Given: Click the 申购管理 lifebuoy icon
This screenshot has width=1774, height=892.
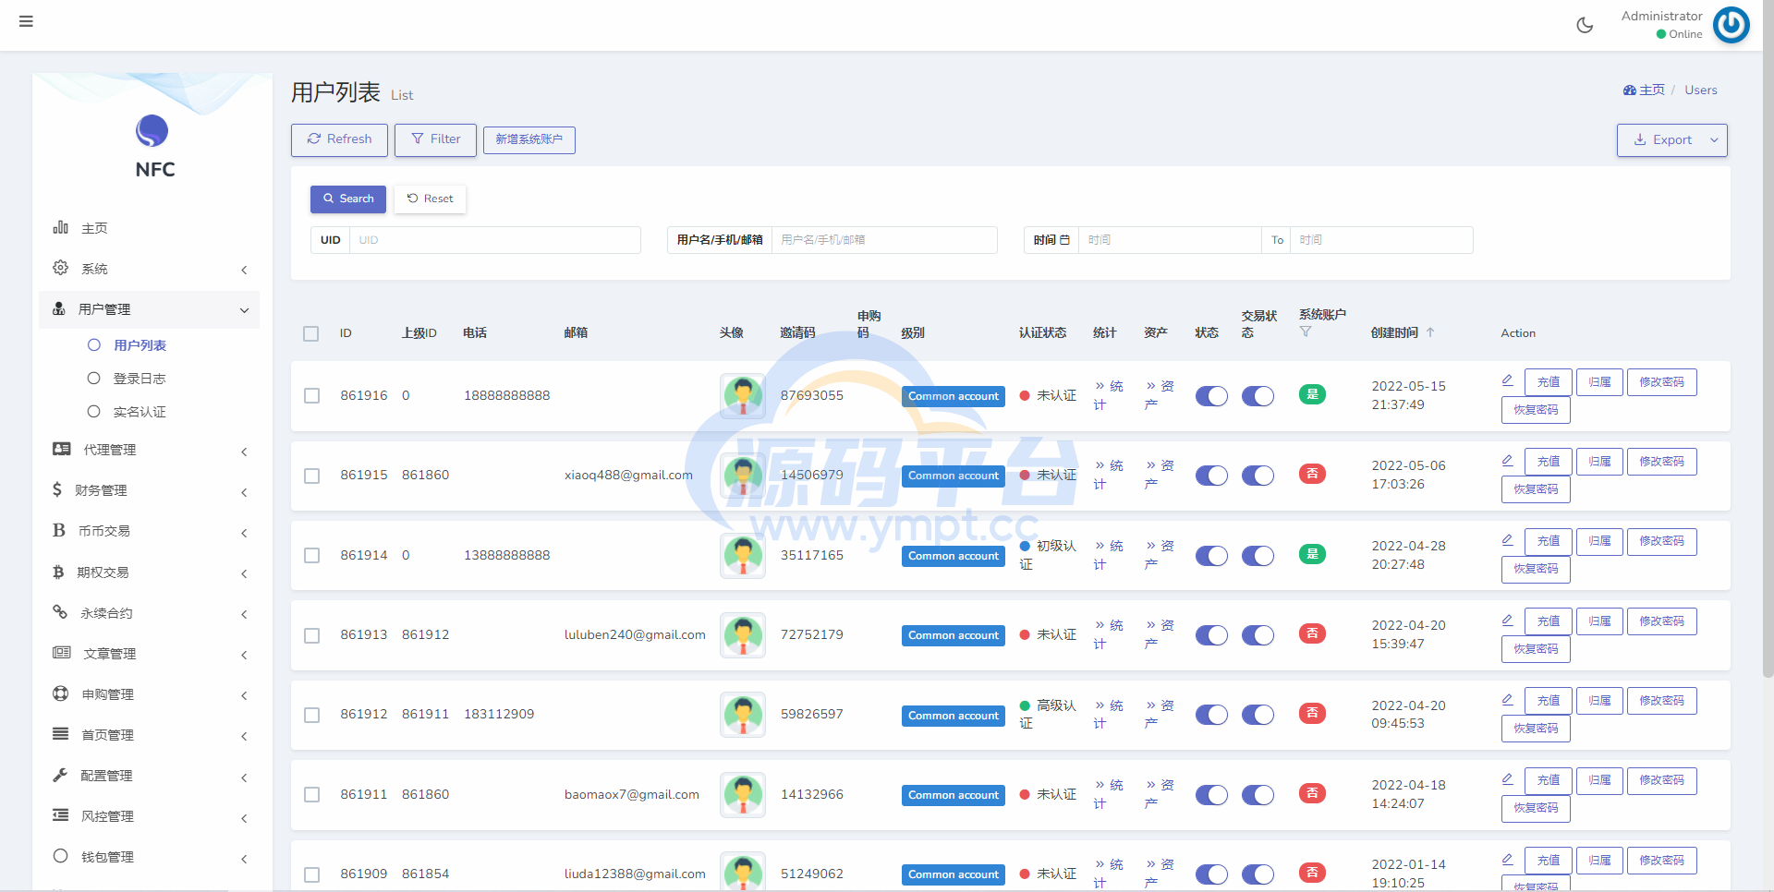Looking at the screenshot, I should pos(61,693).
